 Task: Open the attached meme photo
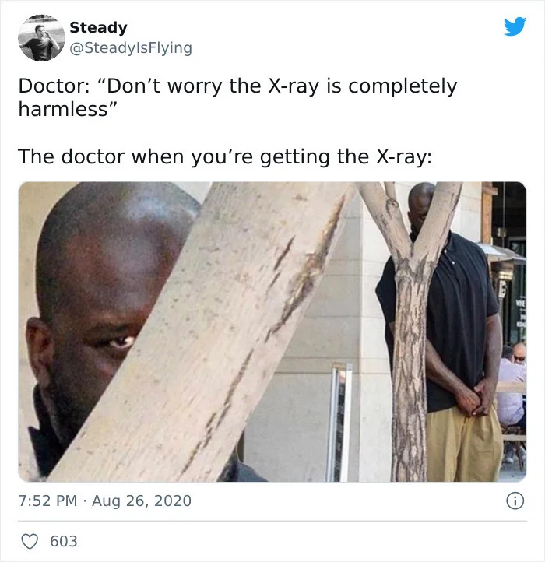[x=272, y=332]
